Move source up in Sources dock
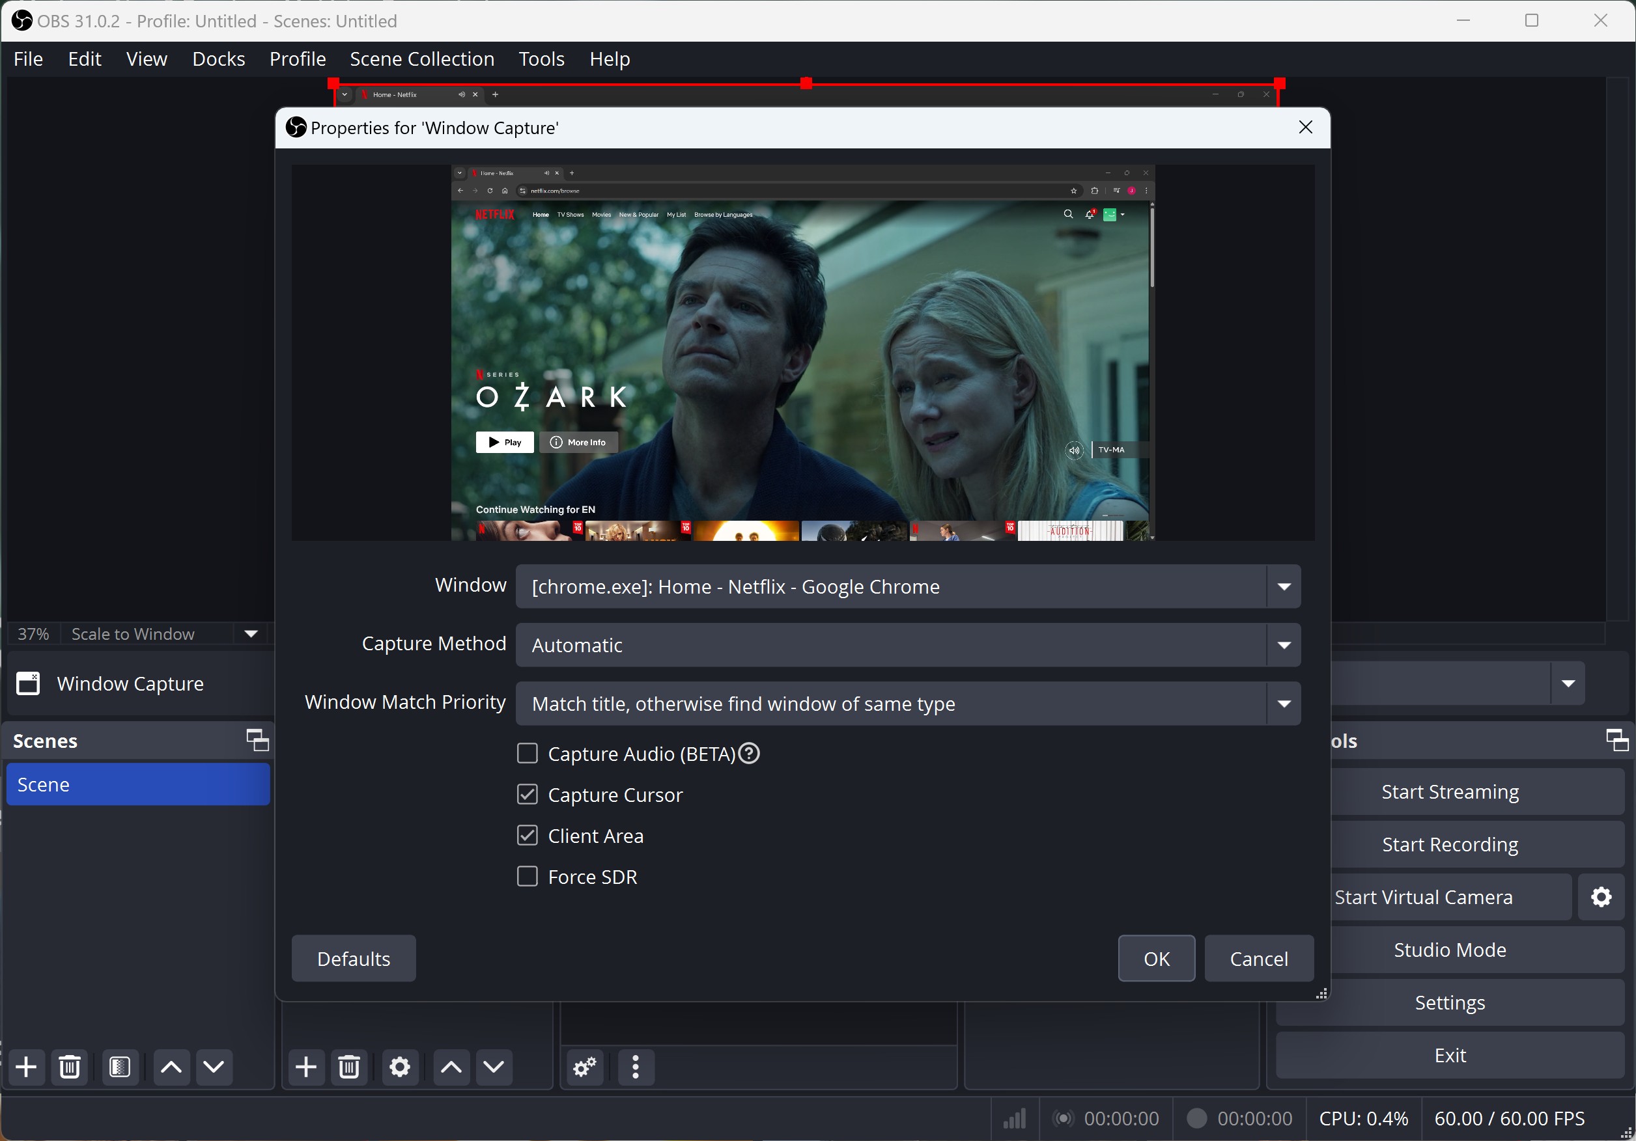This screenshot has width=1636, height=1141. [451, 1066]
